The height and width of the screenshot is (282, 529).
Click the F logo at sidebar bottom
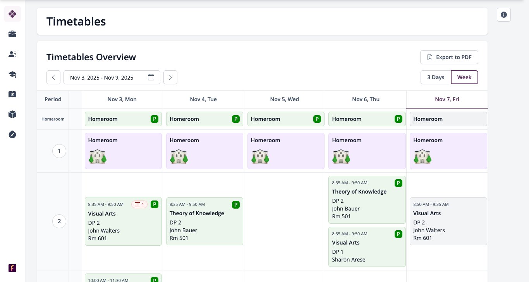pos(12,268)
